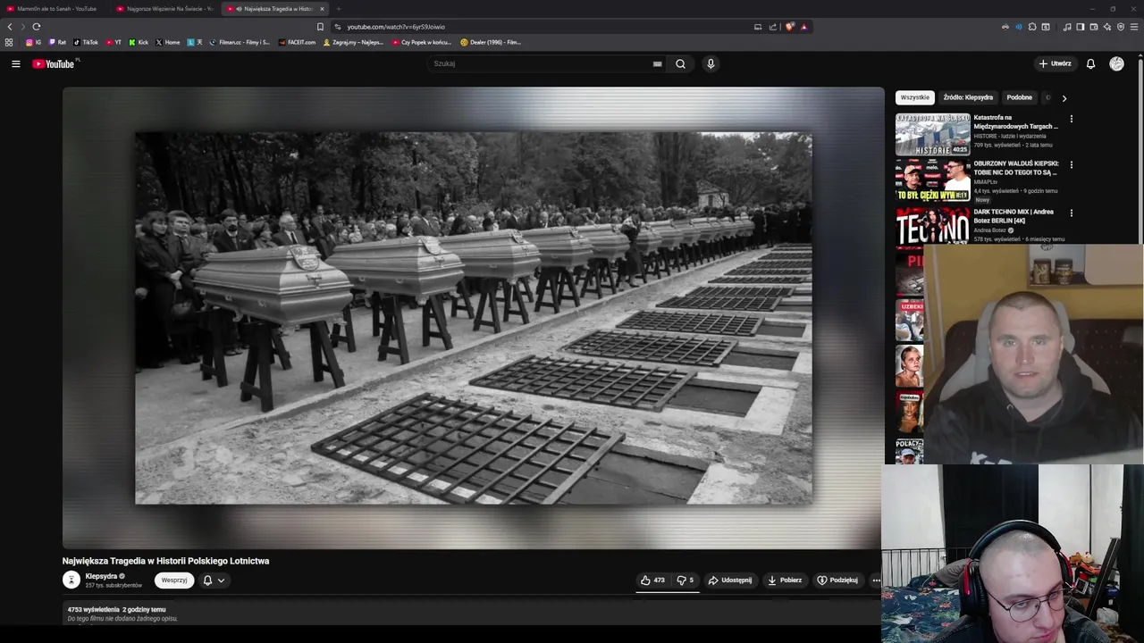
Task: Select the Podobne filter chip
Action: tap(1019, 97)
